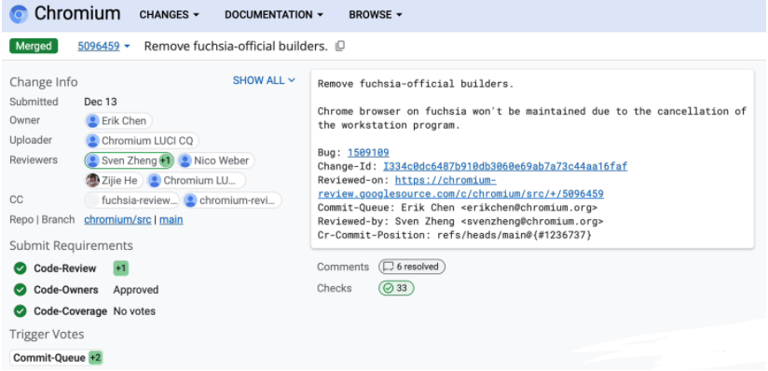Click the 'Submit Requirements' heading
Image resolution: width=768 pixels, height=371 pixels.
[71, 245]
